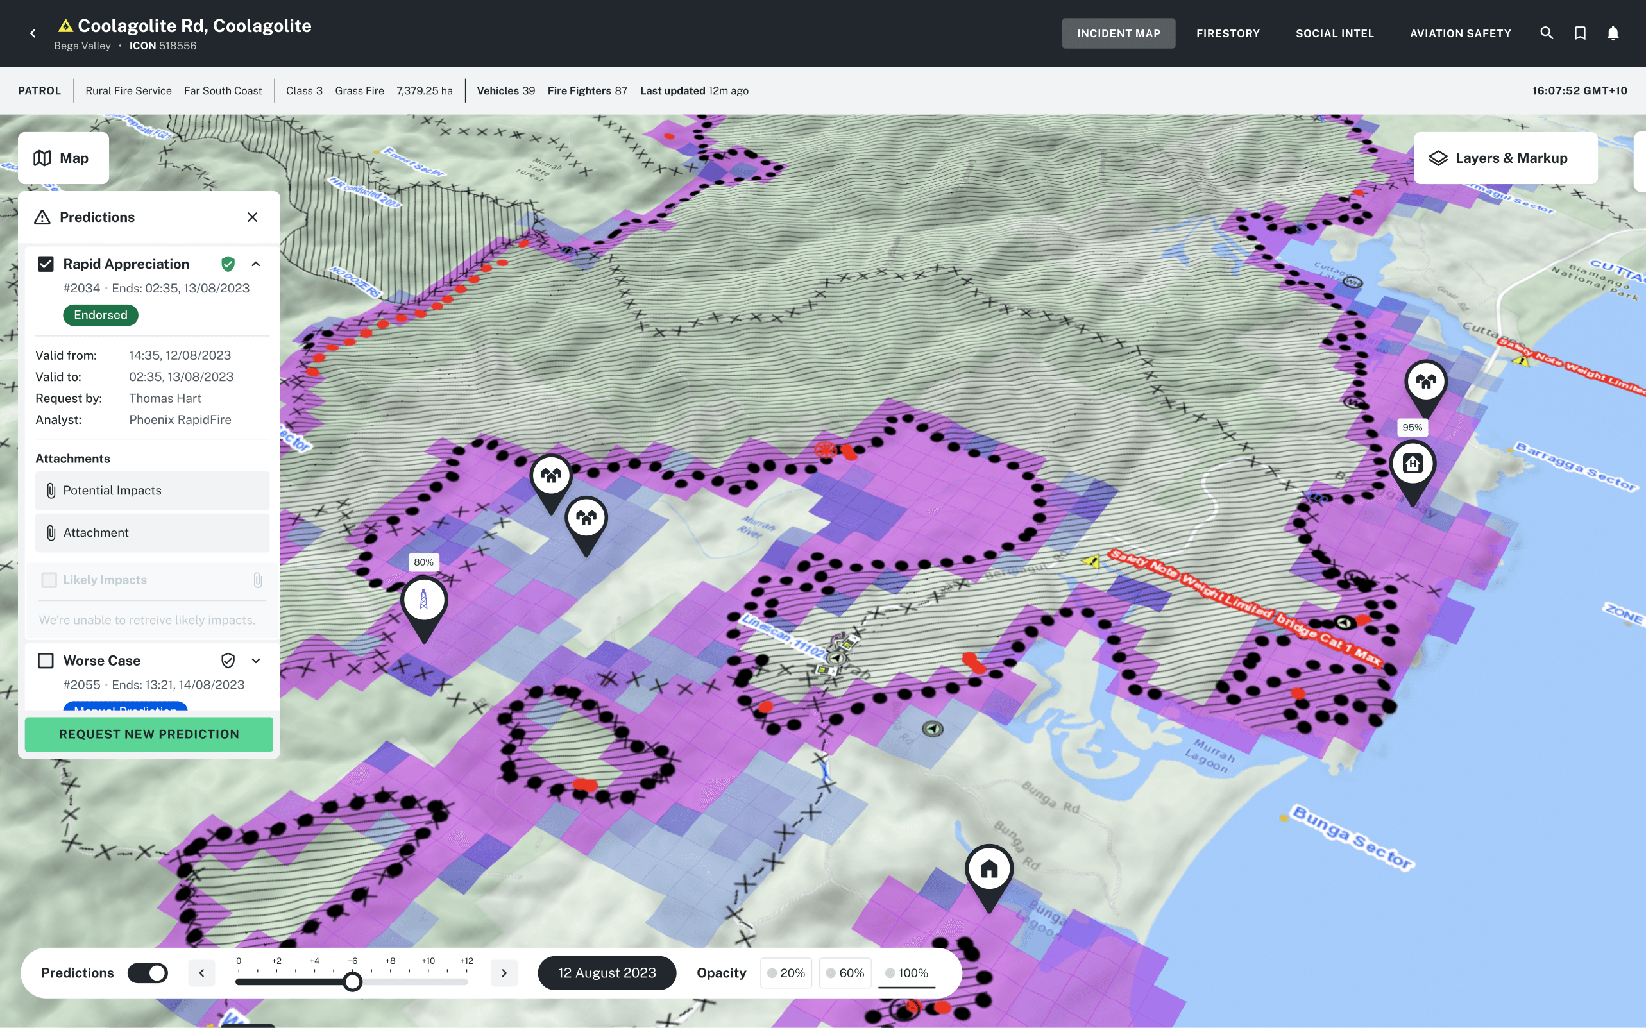Click the ICON 518556 identifier
Screen dimensions: 1646x1028
(x=162, y=46)
